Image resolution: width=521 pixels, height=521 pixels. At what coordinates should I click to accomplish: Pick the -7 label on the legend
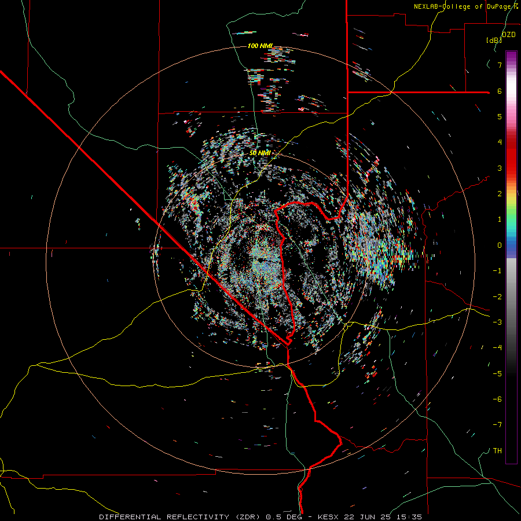pyautogui.click(x=497, y=425)
